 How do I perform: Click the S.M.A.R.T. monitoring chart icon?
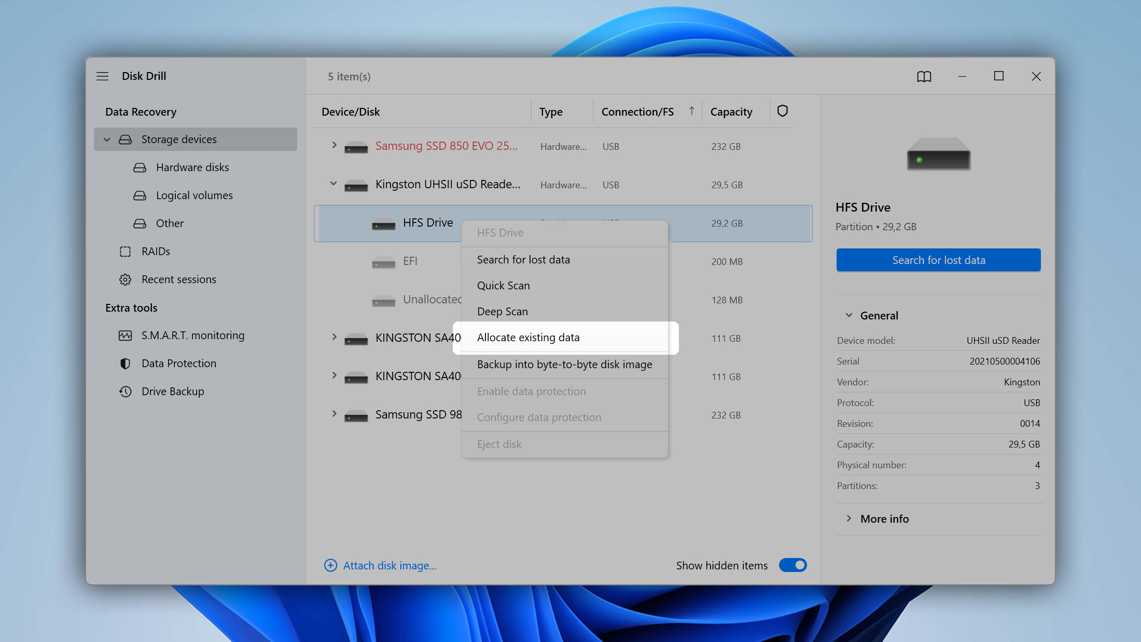point(126,336)
